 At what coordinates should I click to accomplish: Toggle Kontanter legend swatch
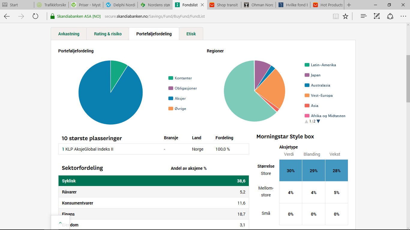[x=171, y=78]
